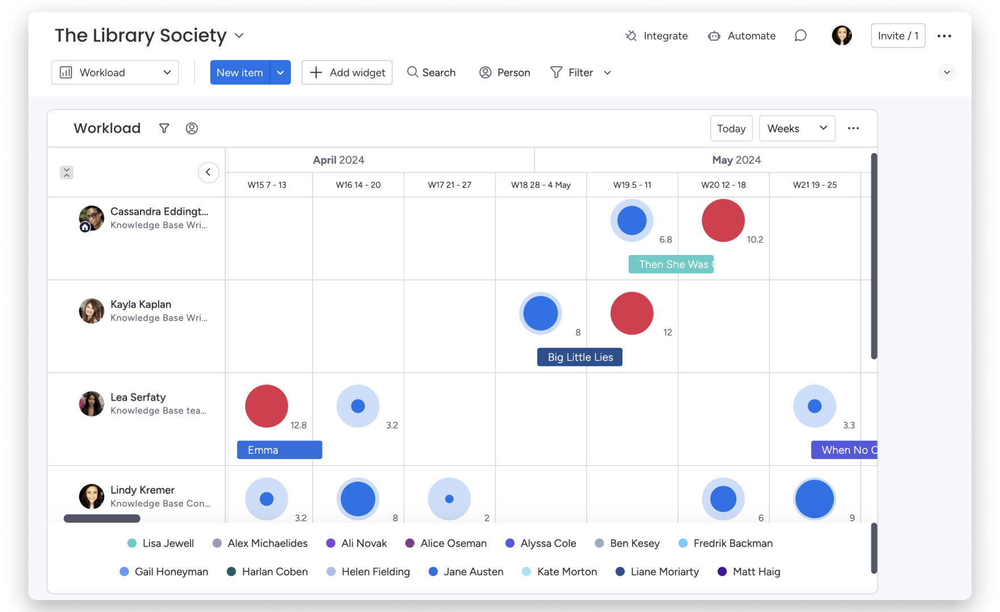Toggle Jane Austen legend item

click(x=466, y=571)
